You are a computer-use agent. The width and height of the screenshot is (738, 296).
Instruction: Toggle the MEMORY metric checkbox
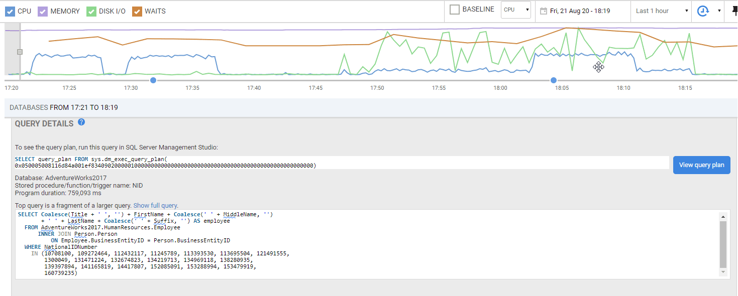[x=43, y=11]
